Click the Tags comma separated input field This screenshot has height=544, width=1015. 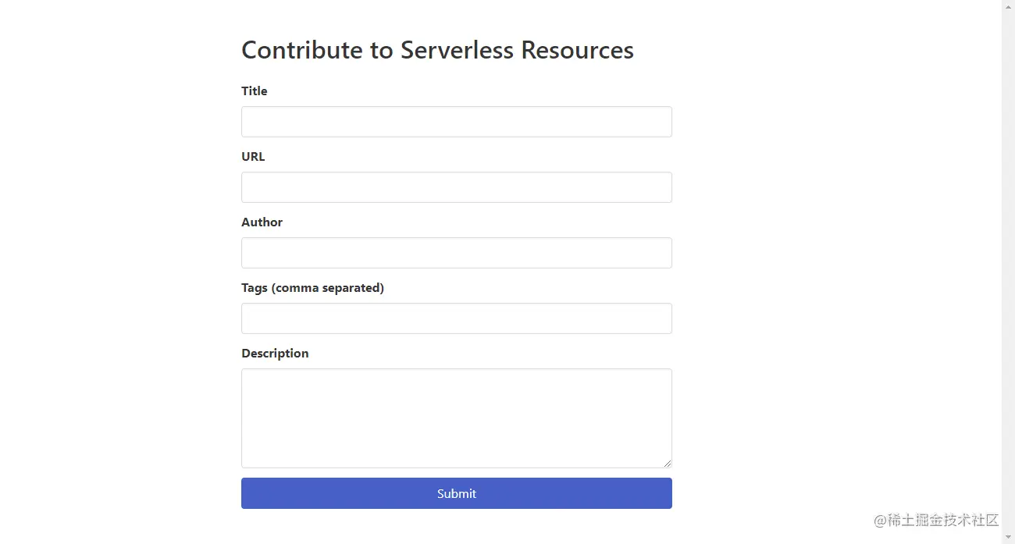point(456,318)
